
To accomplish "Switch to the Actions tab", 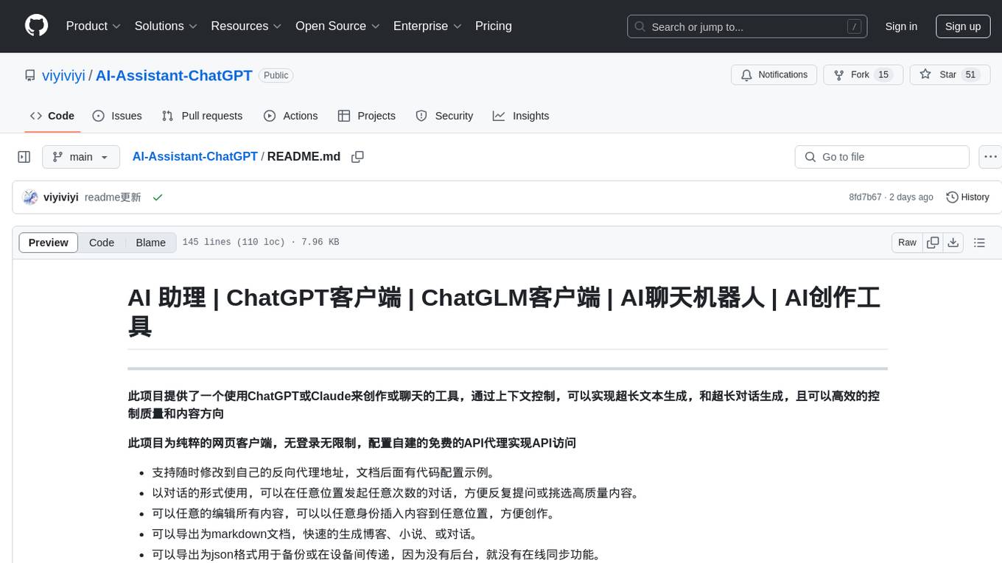I will (290, 116).
